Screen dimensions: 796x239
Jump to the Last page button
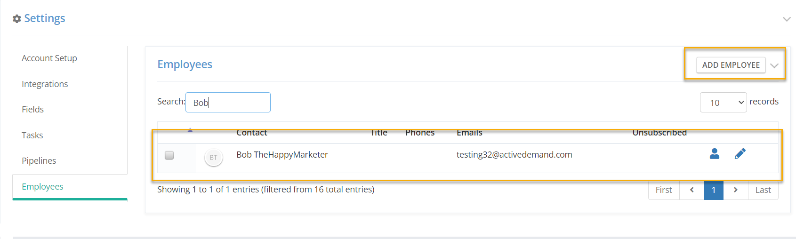[x=763, y=190]
